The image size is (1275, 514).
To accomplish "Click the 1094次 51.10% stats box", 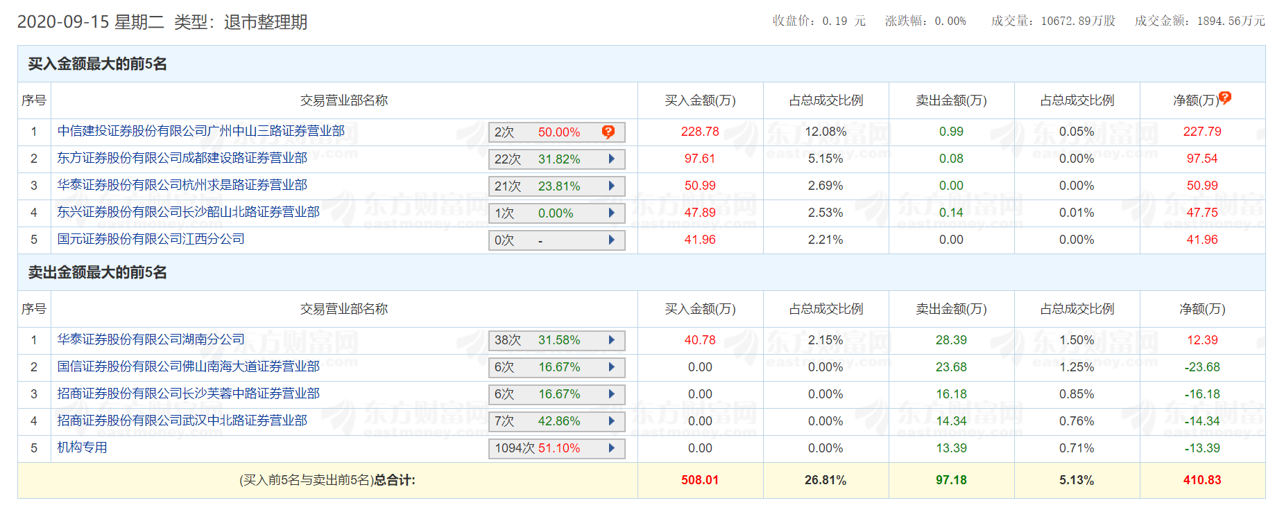I will click(x=557, y=448).
